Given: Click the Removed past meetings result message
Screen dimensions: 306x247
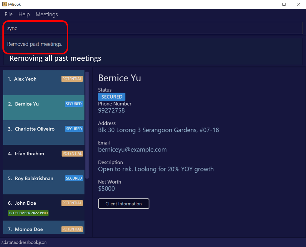Looking at the screenshot, I should click(x=35, y=44).
